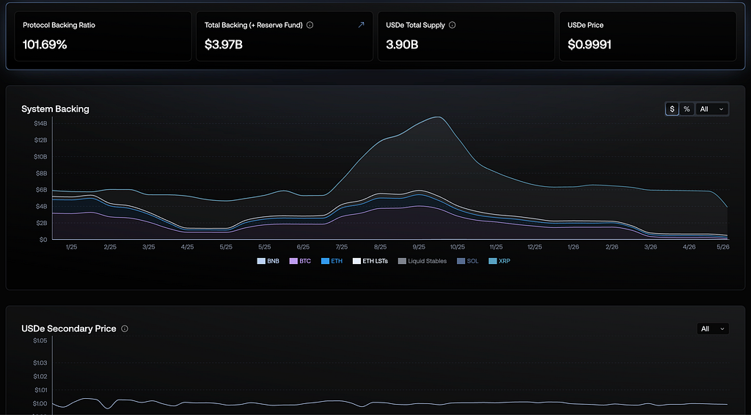
Task: Select the Protocol Backing Ratio card
Action: click(x=103, y=37)
